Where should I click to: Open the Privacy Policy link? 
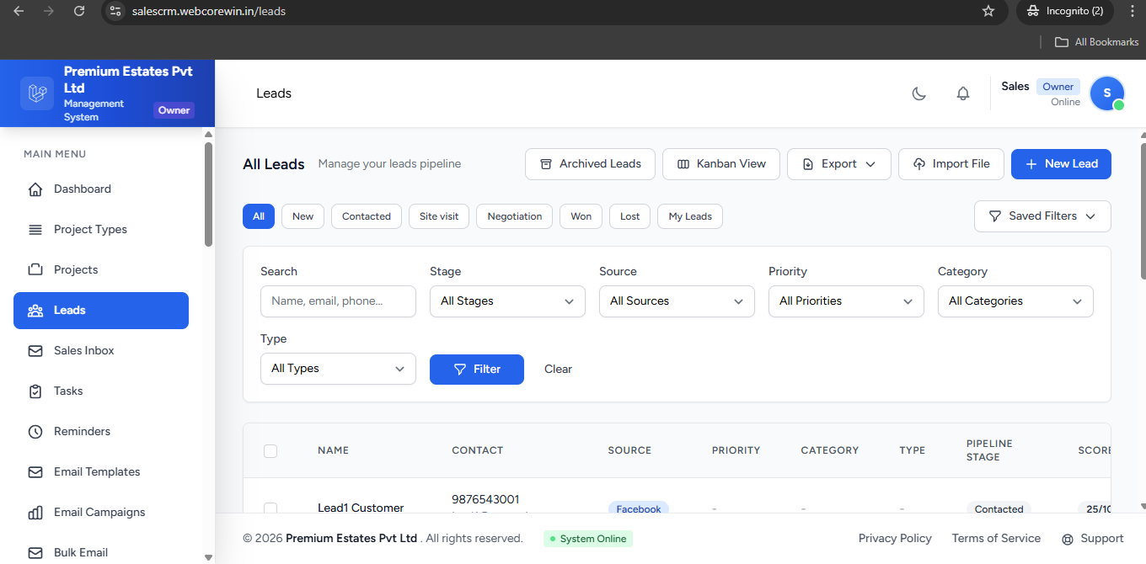click(x=895, y=539)
